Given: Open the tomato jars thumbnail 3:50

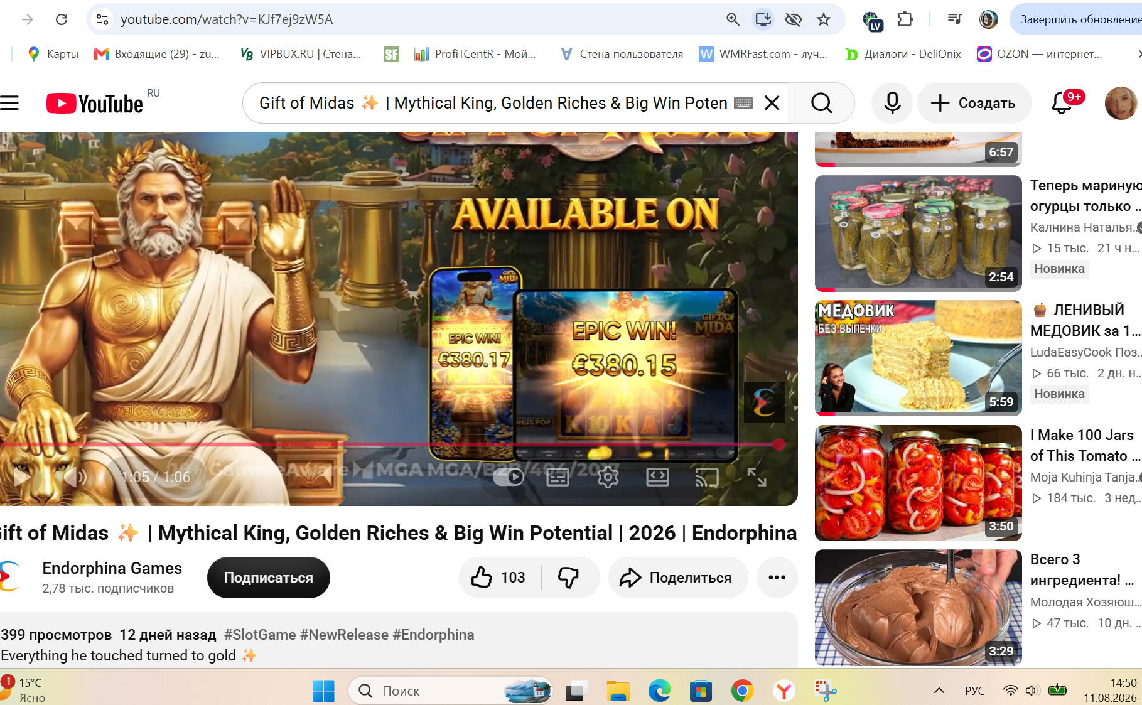Looking at the screenshot, I should (918, 483).
